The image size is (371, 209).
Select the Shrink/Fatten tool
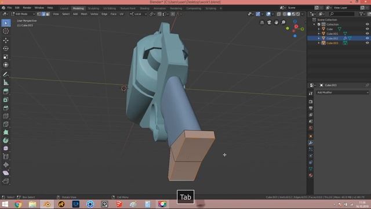pyautogui.click(x=6, y=165)
